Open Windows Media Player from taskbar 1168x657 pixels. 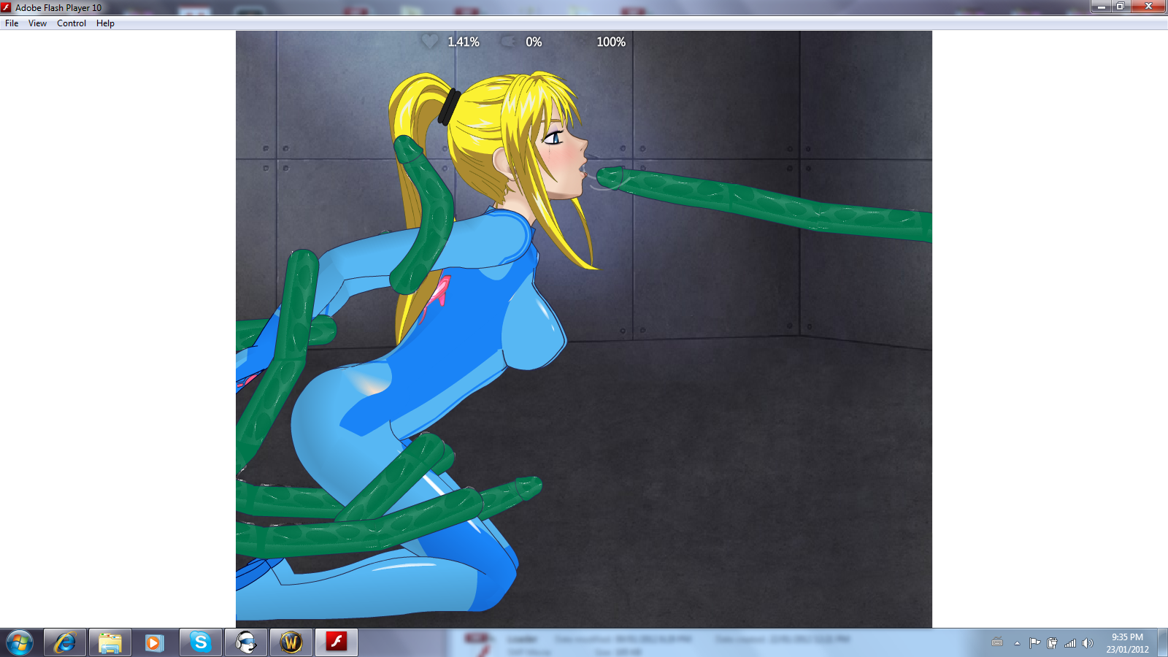pos(154,642)
